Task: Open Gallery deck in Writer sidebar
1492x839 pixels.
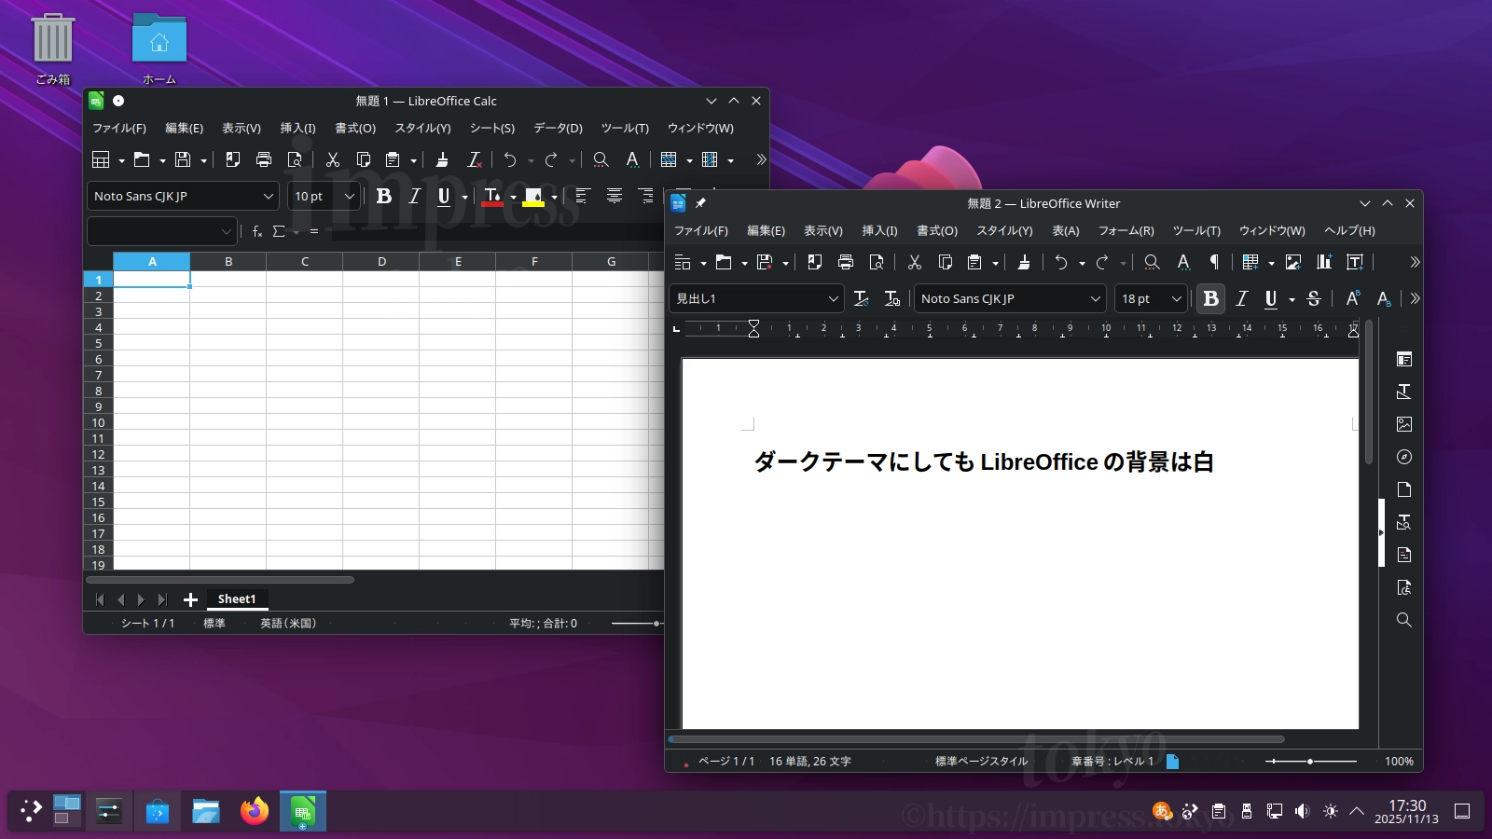Action: click(x=1404, y=424)
